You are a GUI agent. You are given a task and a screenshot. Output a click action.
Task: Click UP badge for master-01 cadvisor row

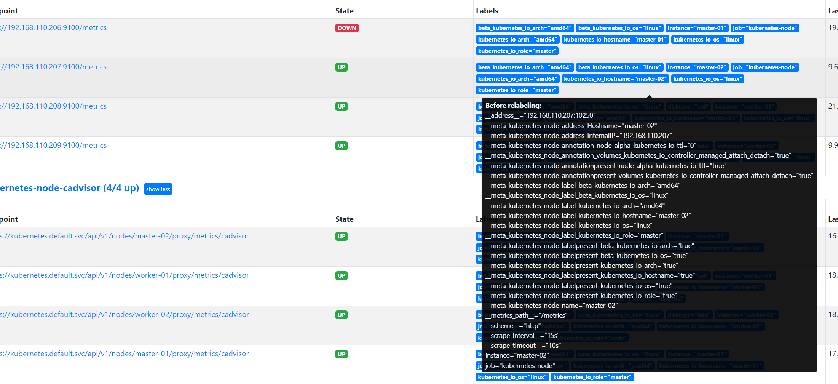coord(342,354)
